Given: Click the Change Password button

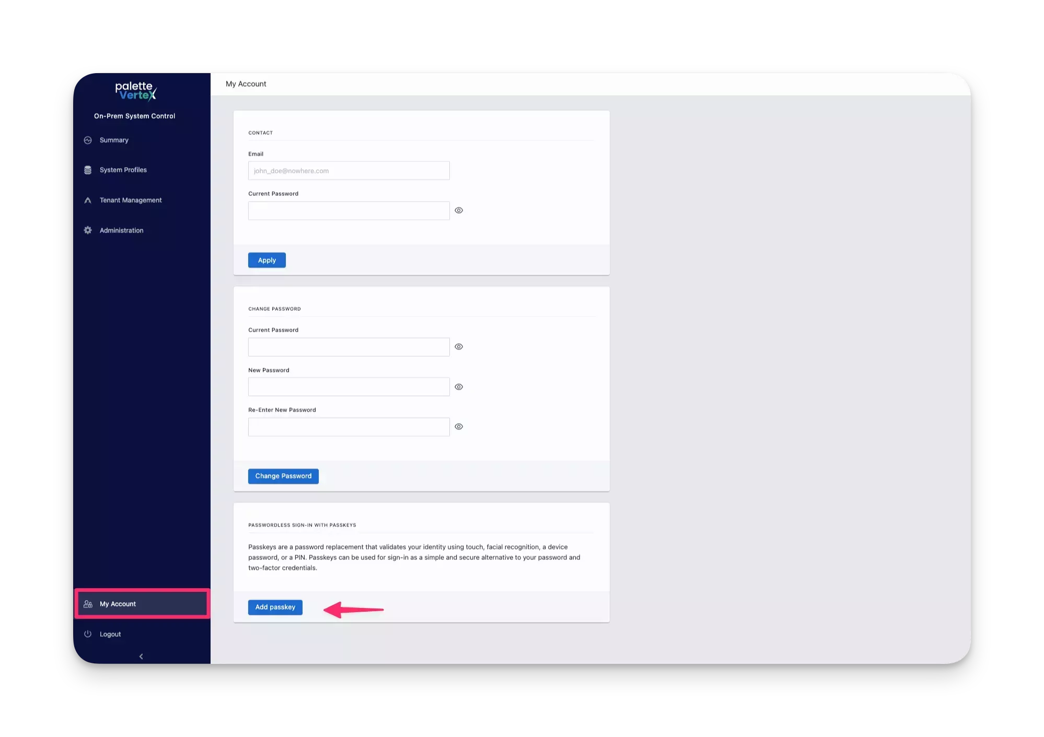Looking at the screenshot, I should [x=283, y=475].
